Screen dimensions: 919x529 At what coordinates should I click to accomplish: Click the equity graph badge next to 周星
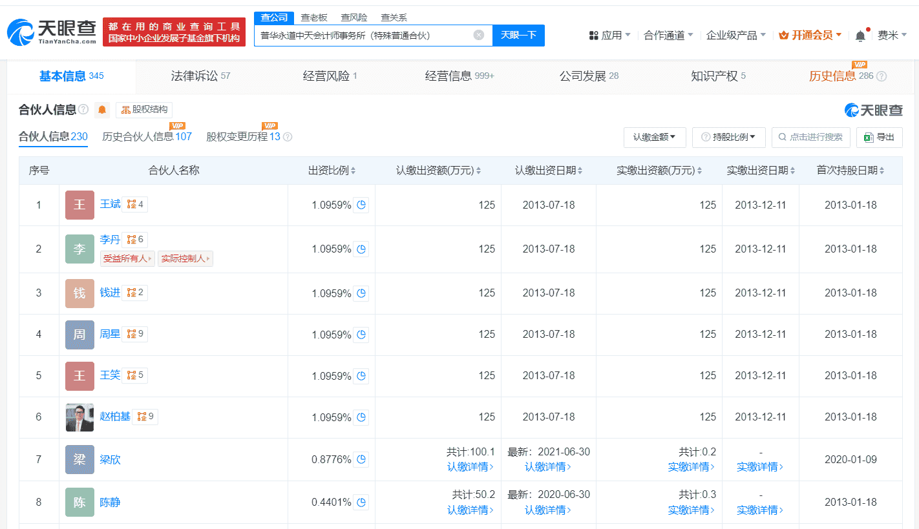[x=135, y=334]
